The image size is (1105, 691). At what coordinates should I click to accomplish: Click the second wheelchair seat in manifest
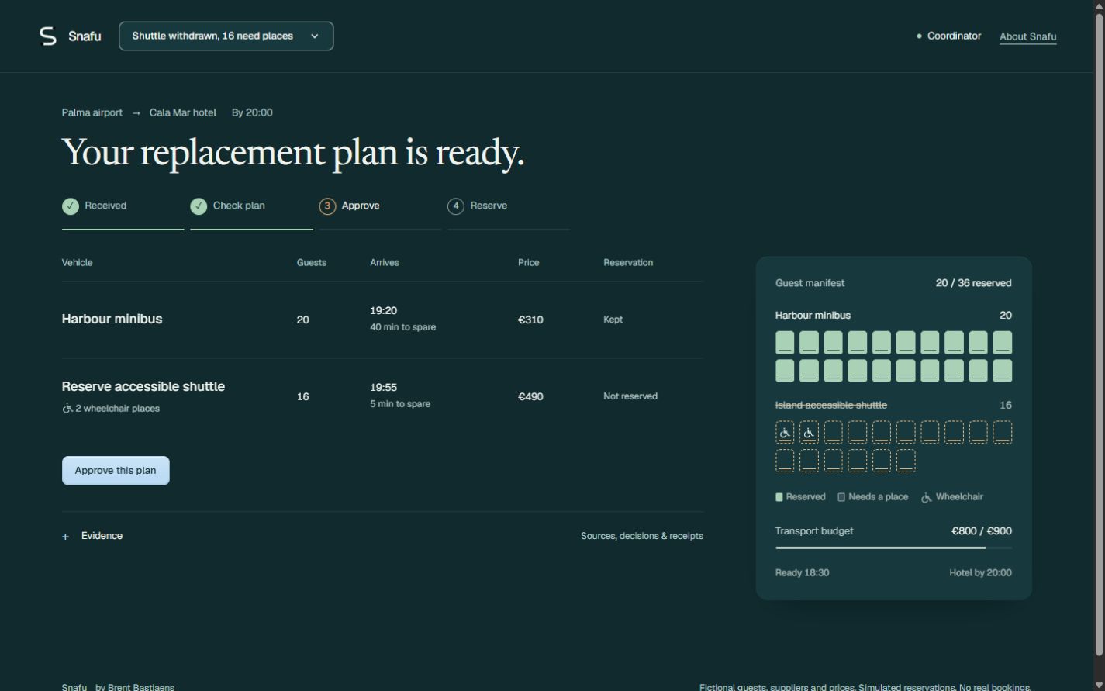click(809, 432)
